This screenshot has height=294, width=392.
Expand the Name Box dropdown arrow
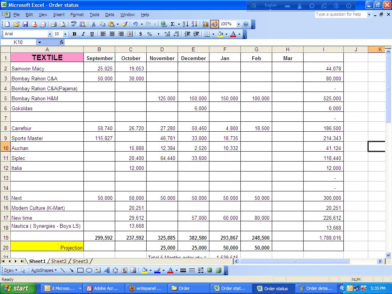tap(39, 42)
